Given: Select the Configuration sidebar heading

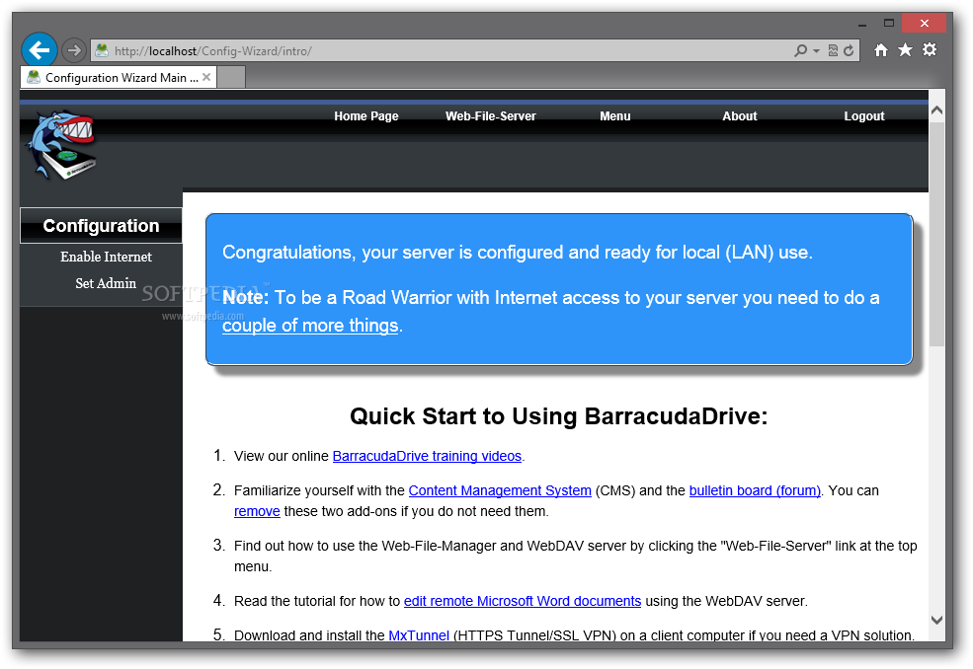Looking at the screenshot, I should (101, 226).
